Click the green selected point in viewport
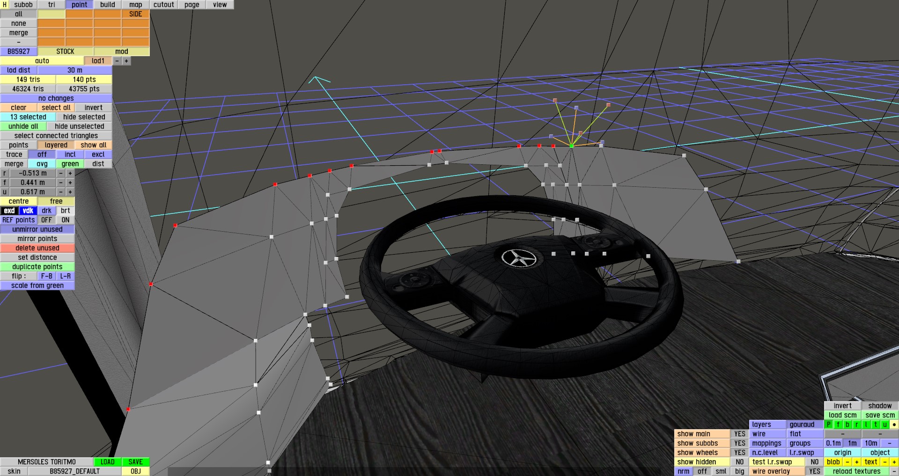The image size is (899, 476). click(x=571, y=146)
